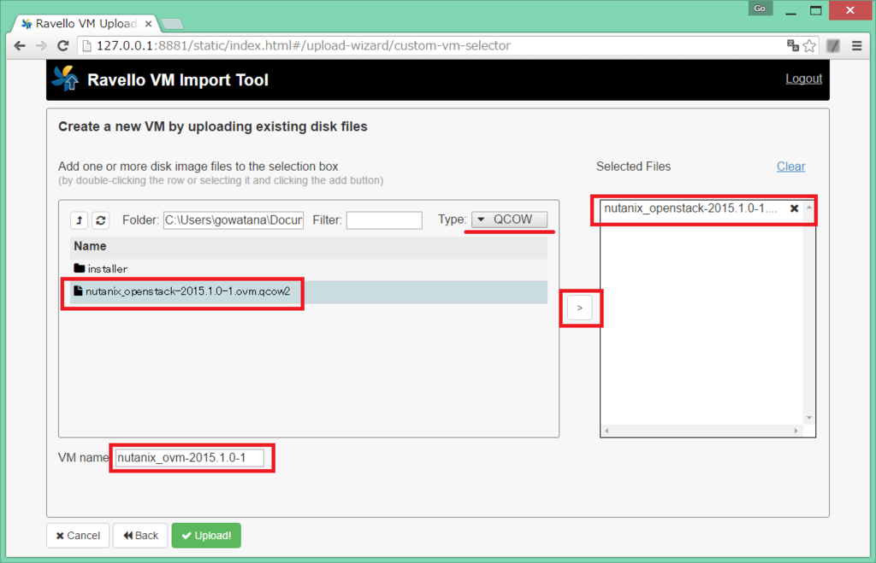Click the Filter text box
The image size is (876, 563).
[384, 220]
